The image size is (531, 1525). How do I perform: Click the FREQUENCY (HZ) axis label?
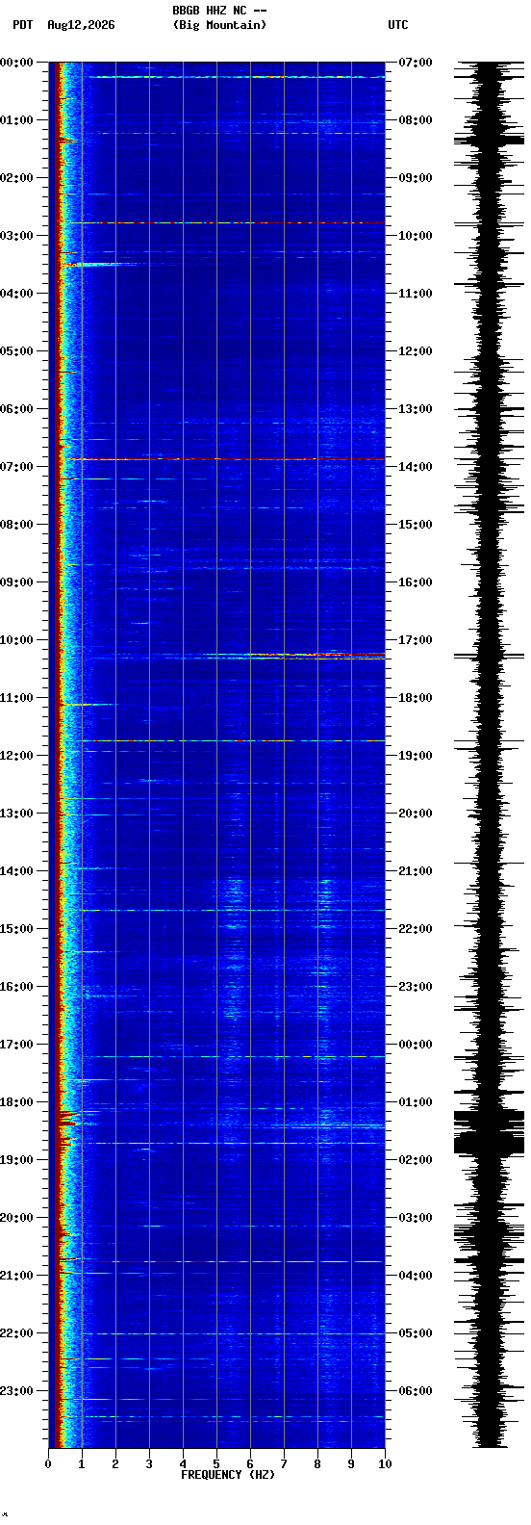pos(228,1475)
